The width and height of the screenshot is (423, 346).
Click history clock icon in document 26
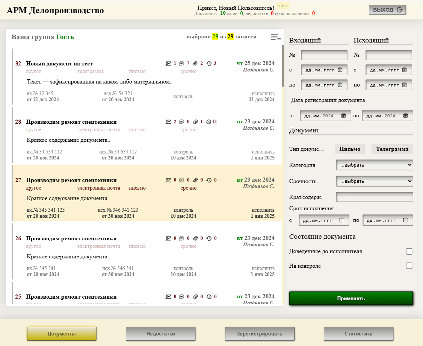click(209, 238)
